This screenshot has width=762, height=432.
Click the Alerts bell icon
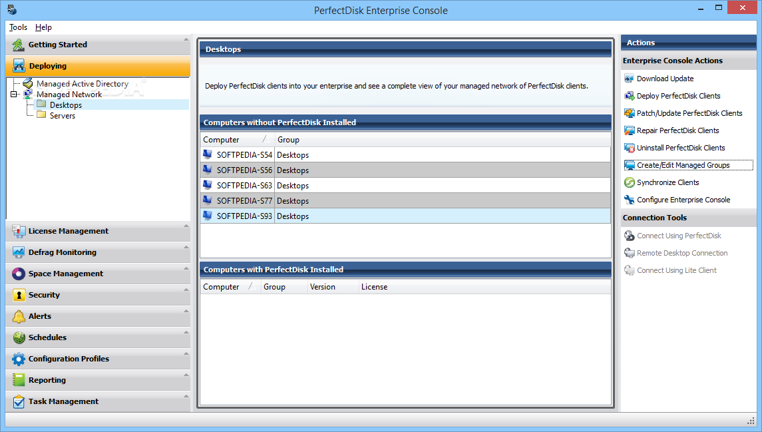pos(19,316)
